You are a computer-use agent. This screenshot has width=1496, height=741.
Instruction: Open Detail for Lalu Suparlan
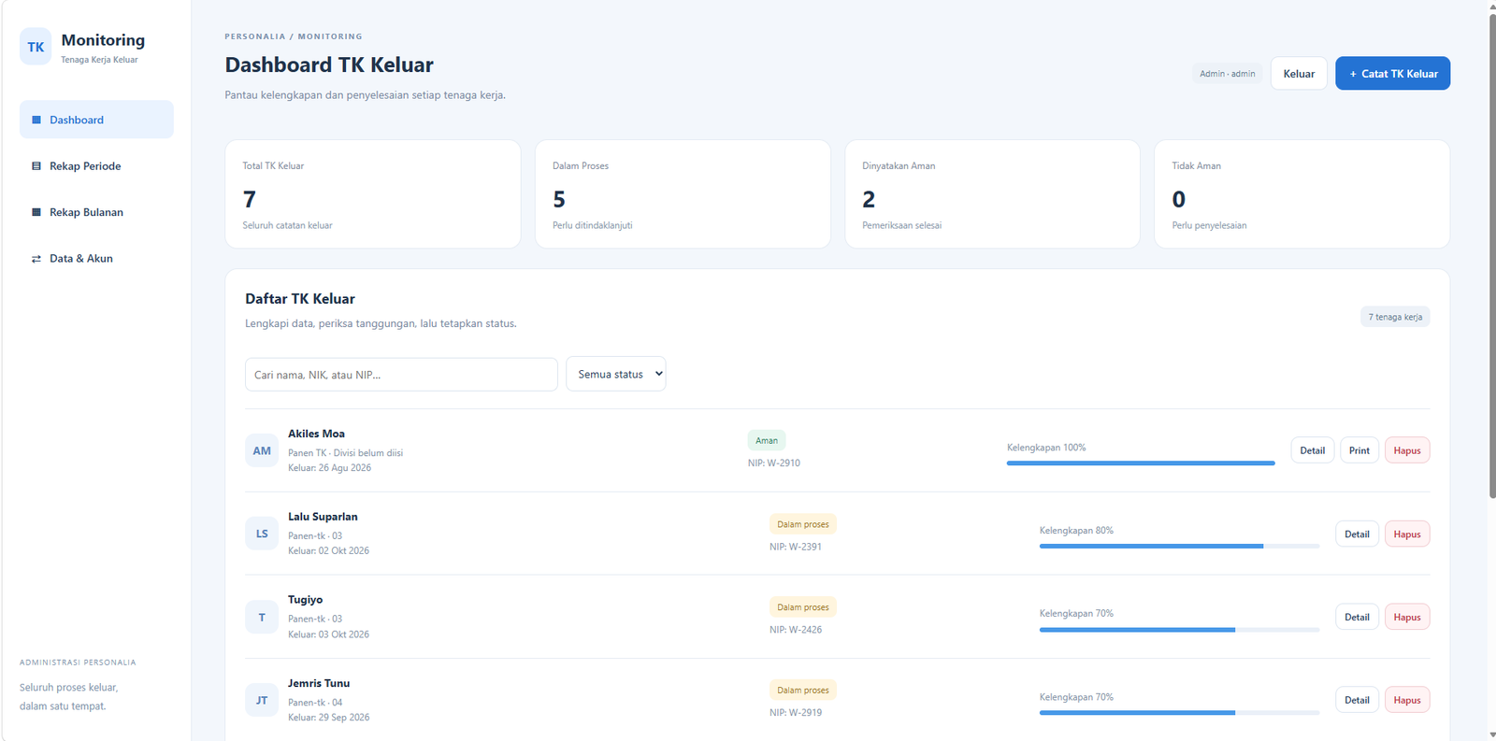1357,534
